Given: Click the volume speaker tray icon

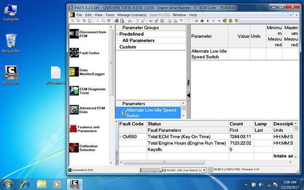Looking at the screenshot, I should pyautogui.click(x=261, y=184).
